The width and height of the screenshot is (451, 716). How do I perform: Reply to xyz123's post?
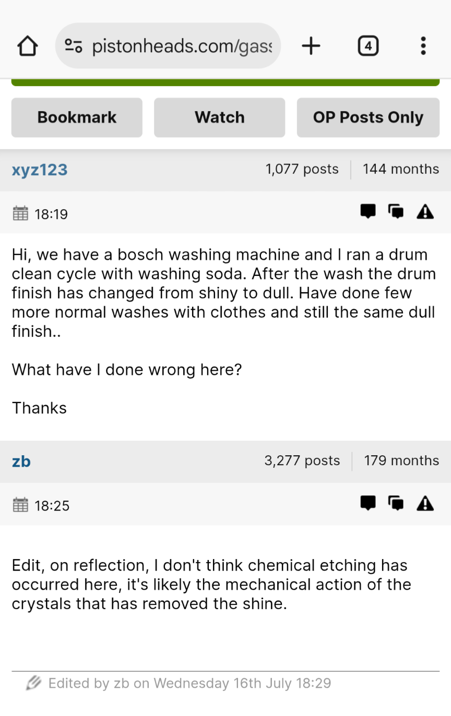368,211
